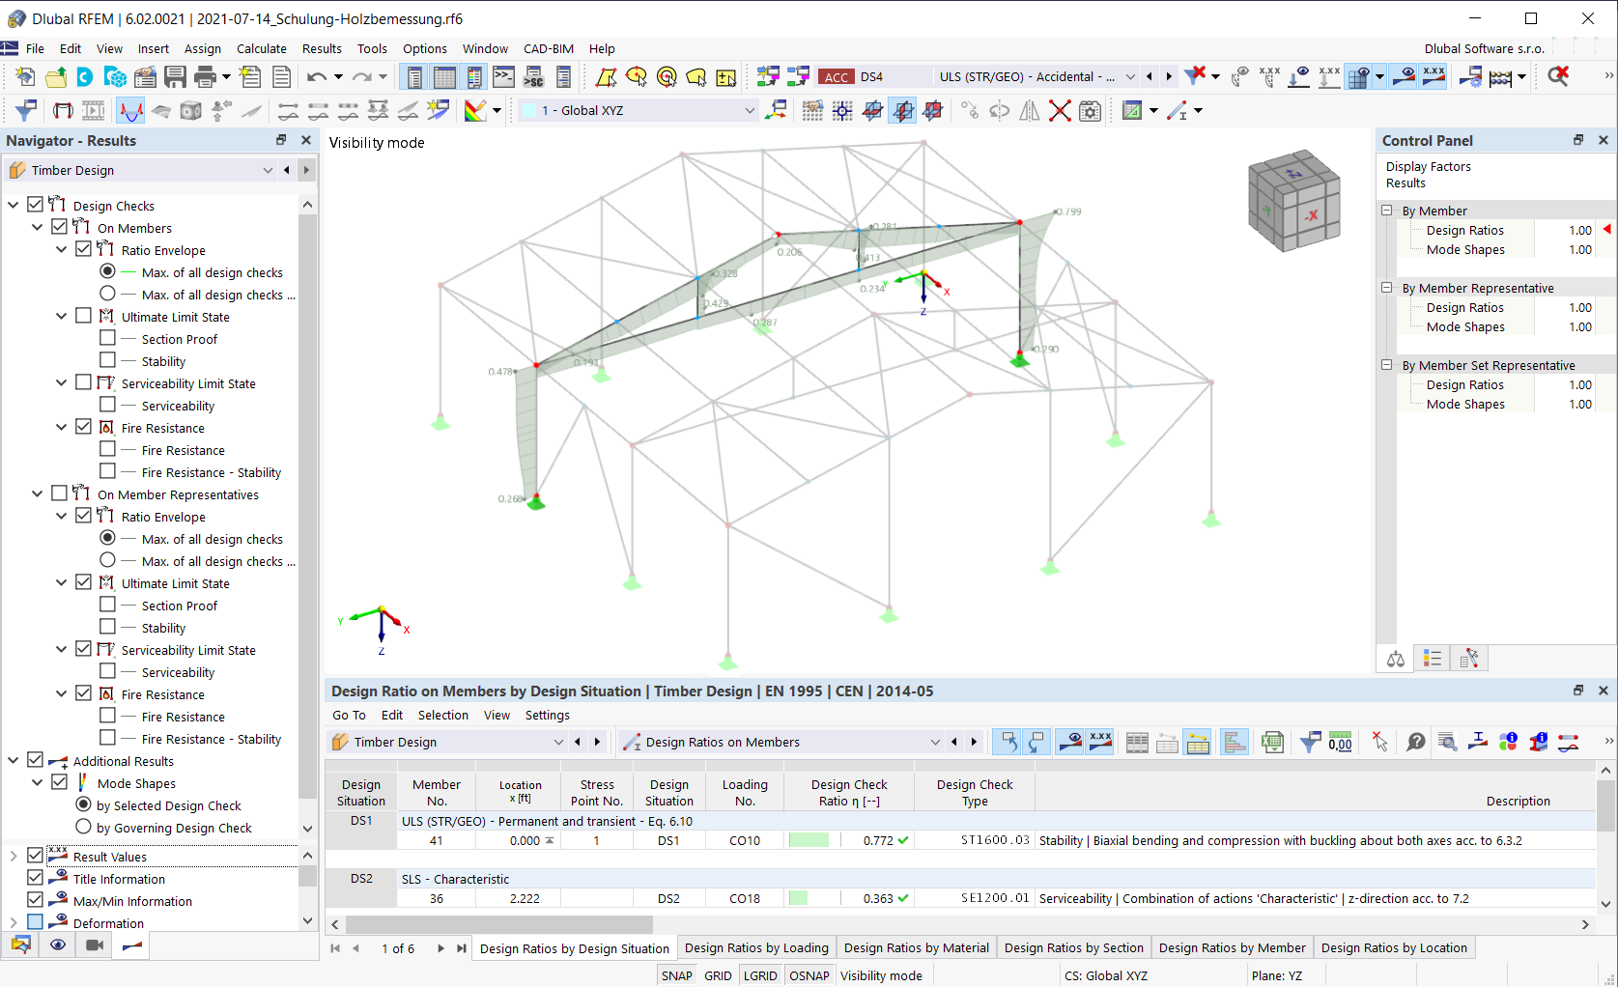Screen dimensions: 1618x987
Task: Click the balance scale icon in Control Panel
Action: coord(1396,659)
